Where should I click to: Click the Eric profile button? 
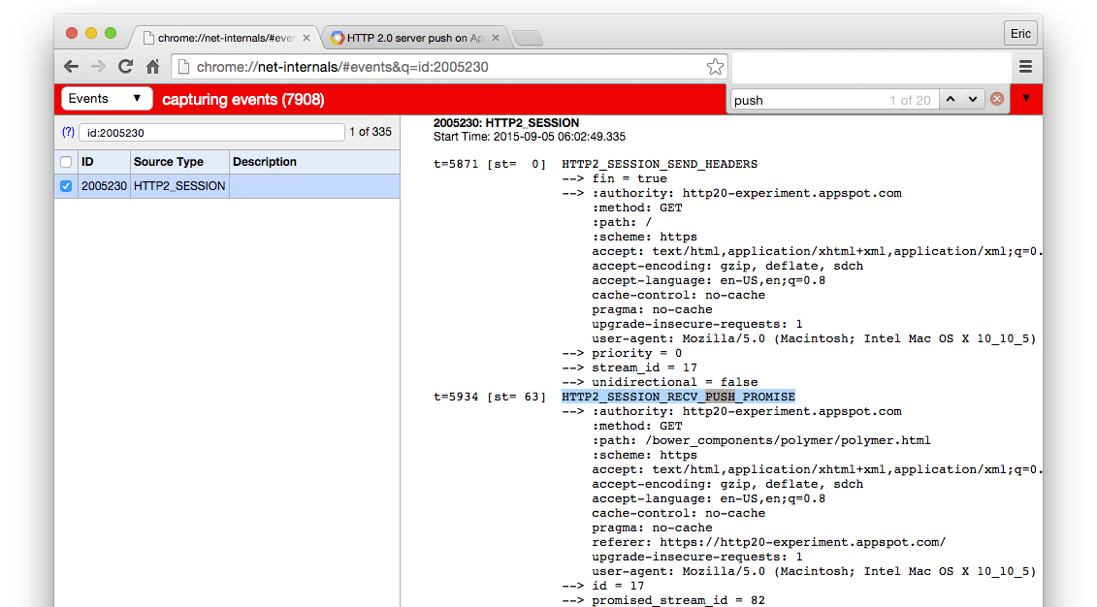[1020, 34]
